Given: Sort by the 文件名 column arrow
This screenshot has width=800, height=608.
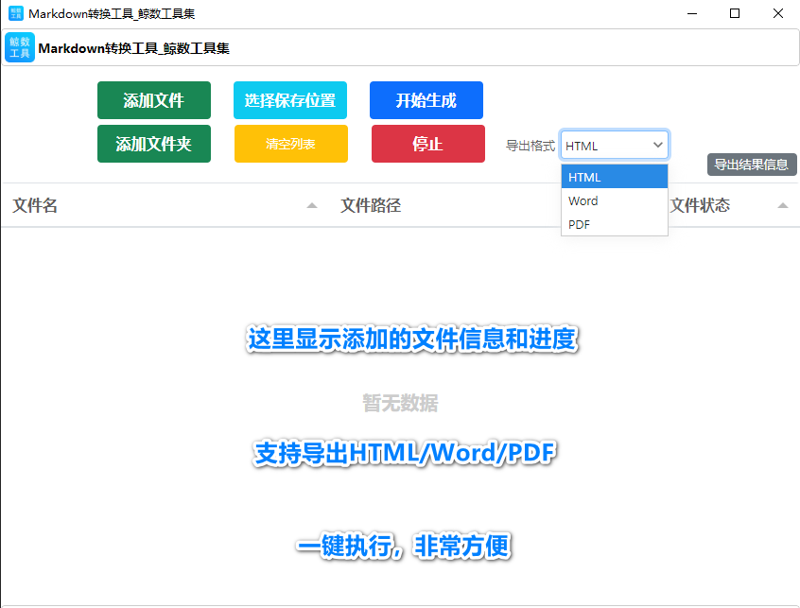Looking at the screenshot, I should [x=312, y=205].
